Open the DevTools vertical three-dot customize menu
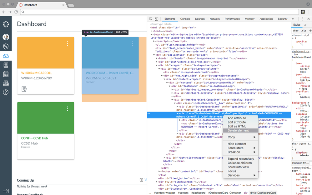Viewport: 312px width, 195px height. point(302,19)
